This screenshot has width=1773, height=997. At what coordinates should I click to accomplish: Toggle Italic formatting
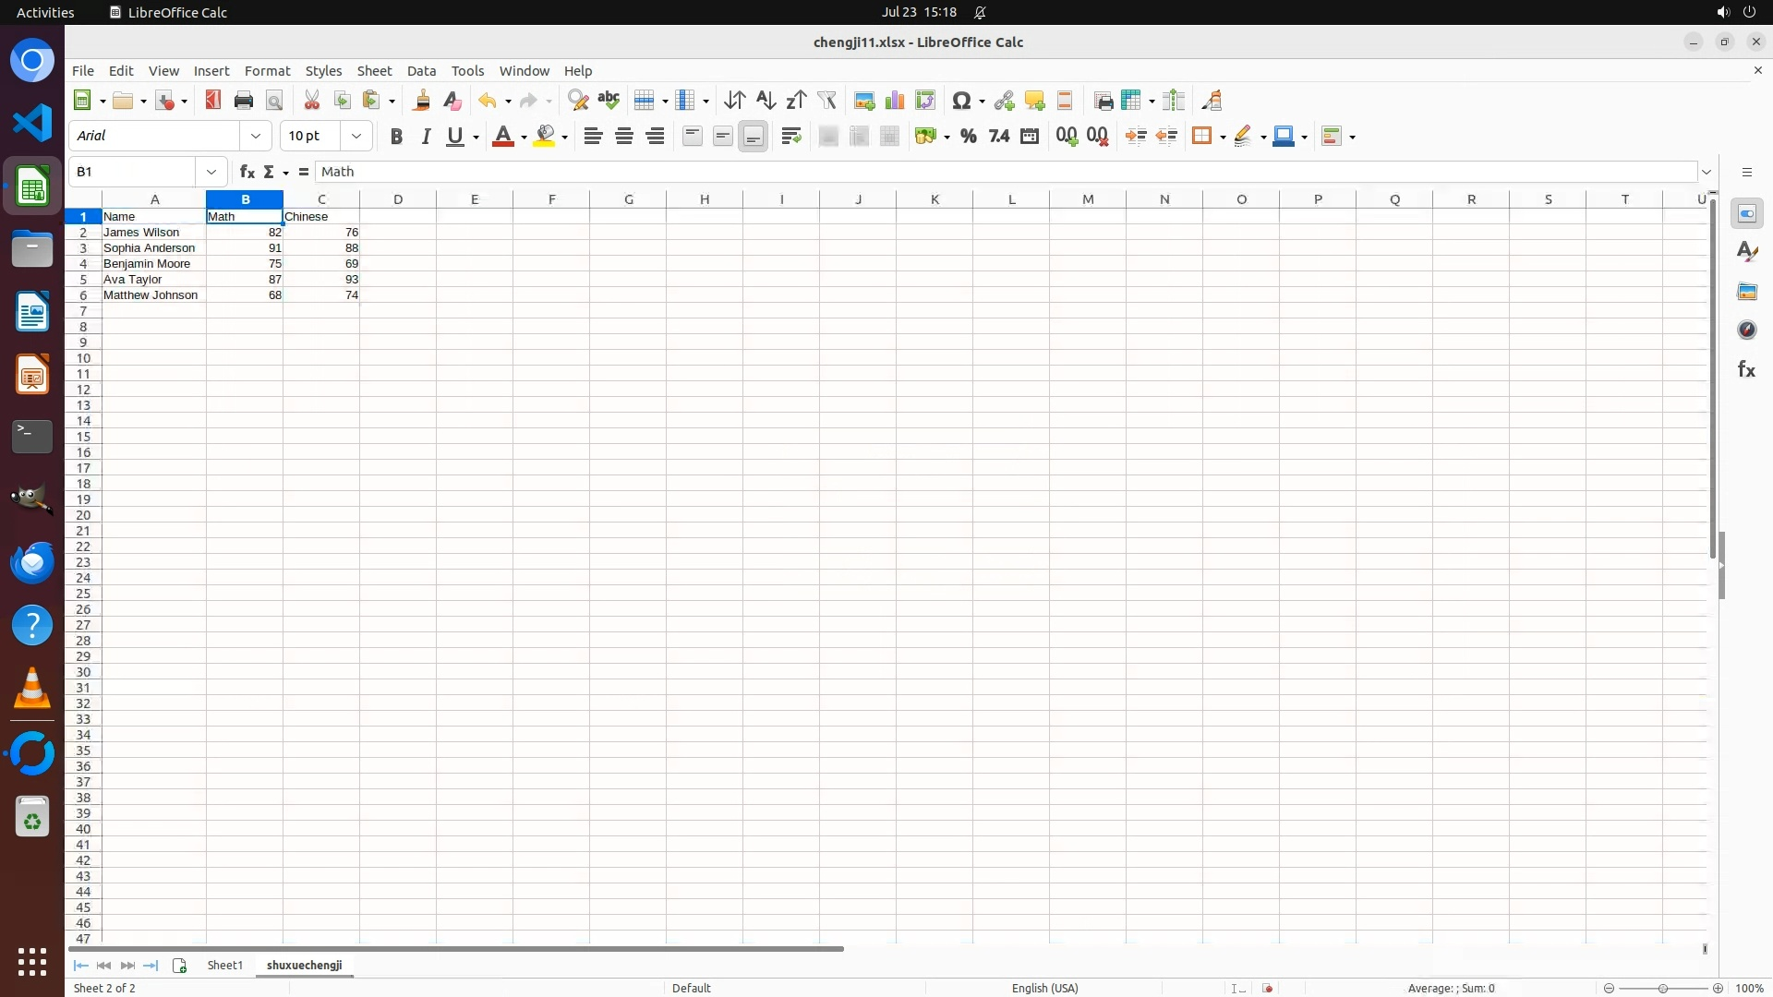[x=426, y=137]
